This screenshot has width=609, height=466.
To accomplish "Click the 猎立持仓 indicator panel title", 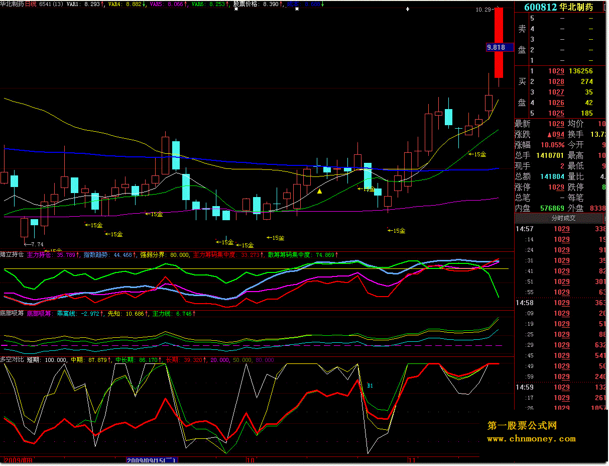I will pos(12,255).
